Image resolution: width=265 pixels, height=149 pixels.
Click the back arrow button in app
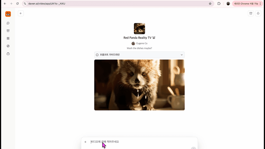(x=21, y=13)
